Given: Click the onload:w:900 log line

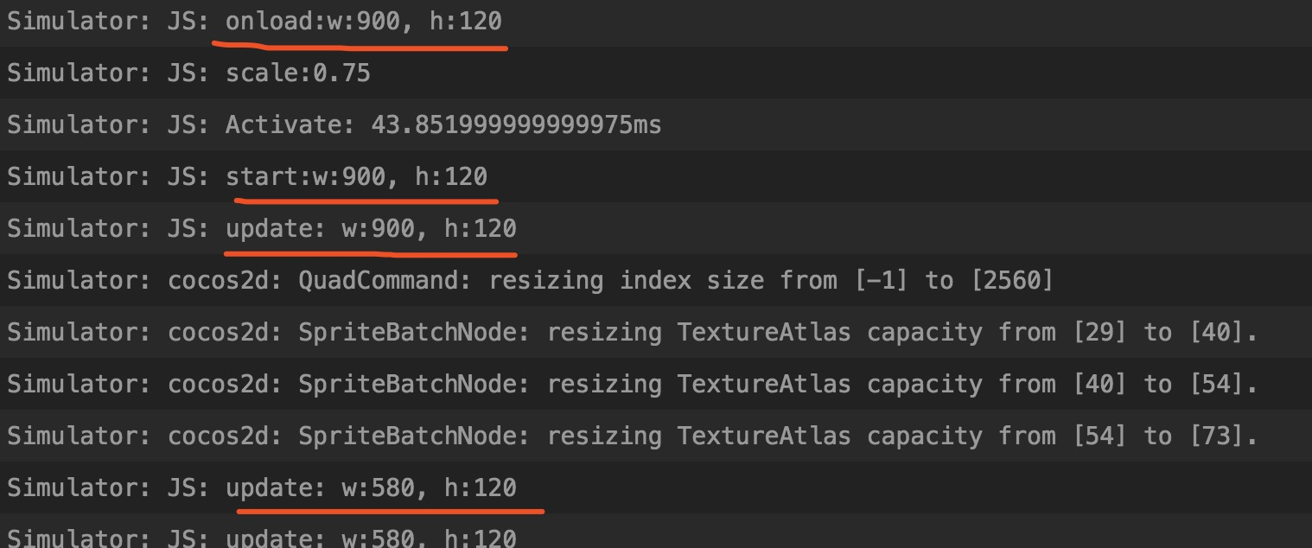Looking at the screenshot, I should [363, 22].
